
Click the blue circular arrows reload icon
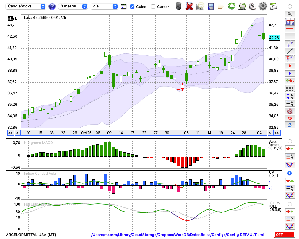coord(290,125)
